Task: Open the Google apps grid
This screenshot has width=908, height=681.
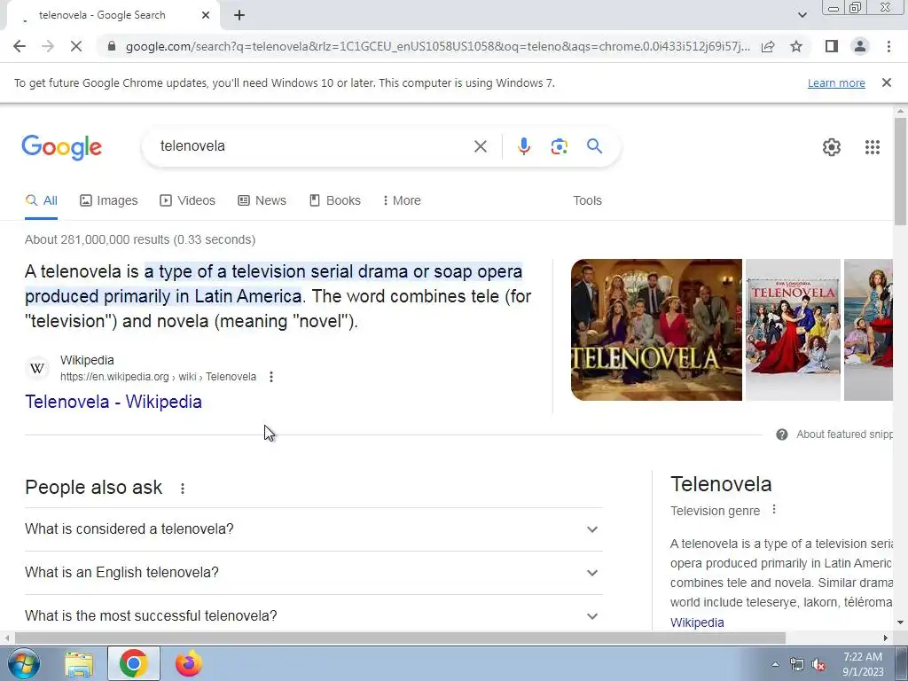Action: point(873,147)
